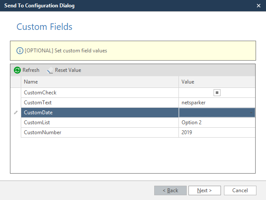Select the CustomText row name

(x=38, y=103)
